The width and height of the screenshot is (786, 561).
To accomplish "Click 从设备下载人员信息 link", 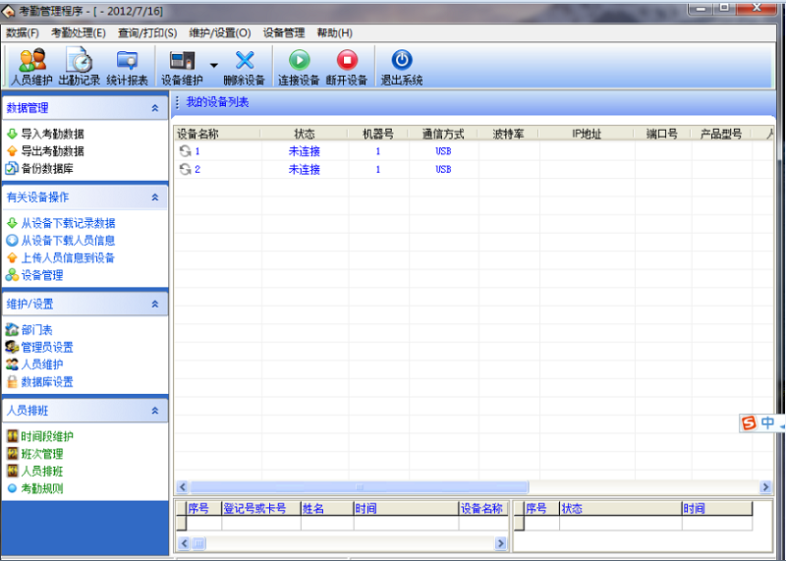I will (68, 241).
